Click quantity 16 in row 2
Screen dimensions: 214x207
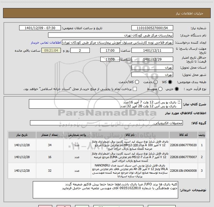(50, 157)
